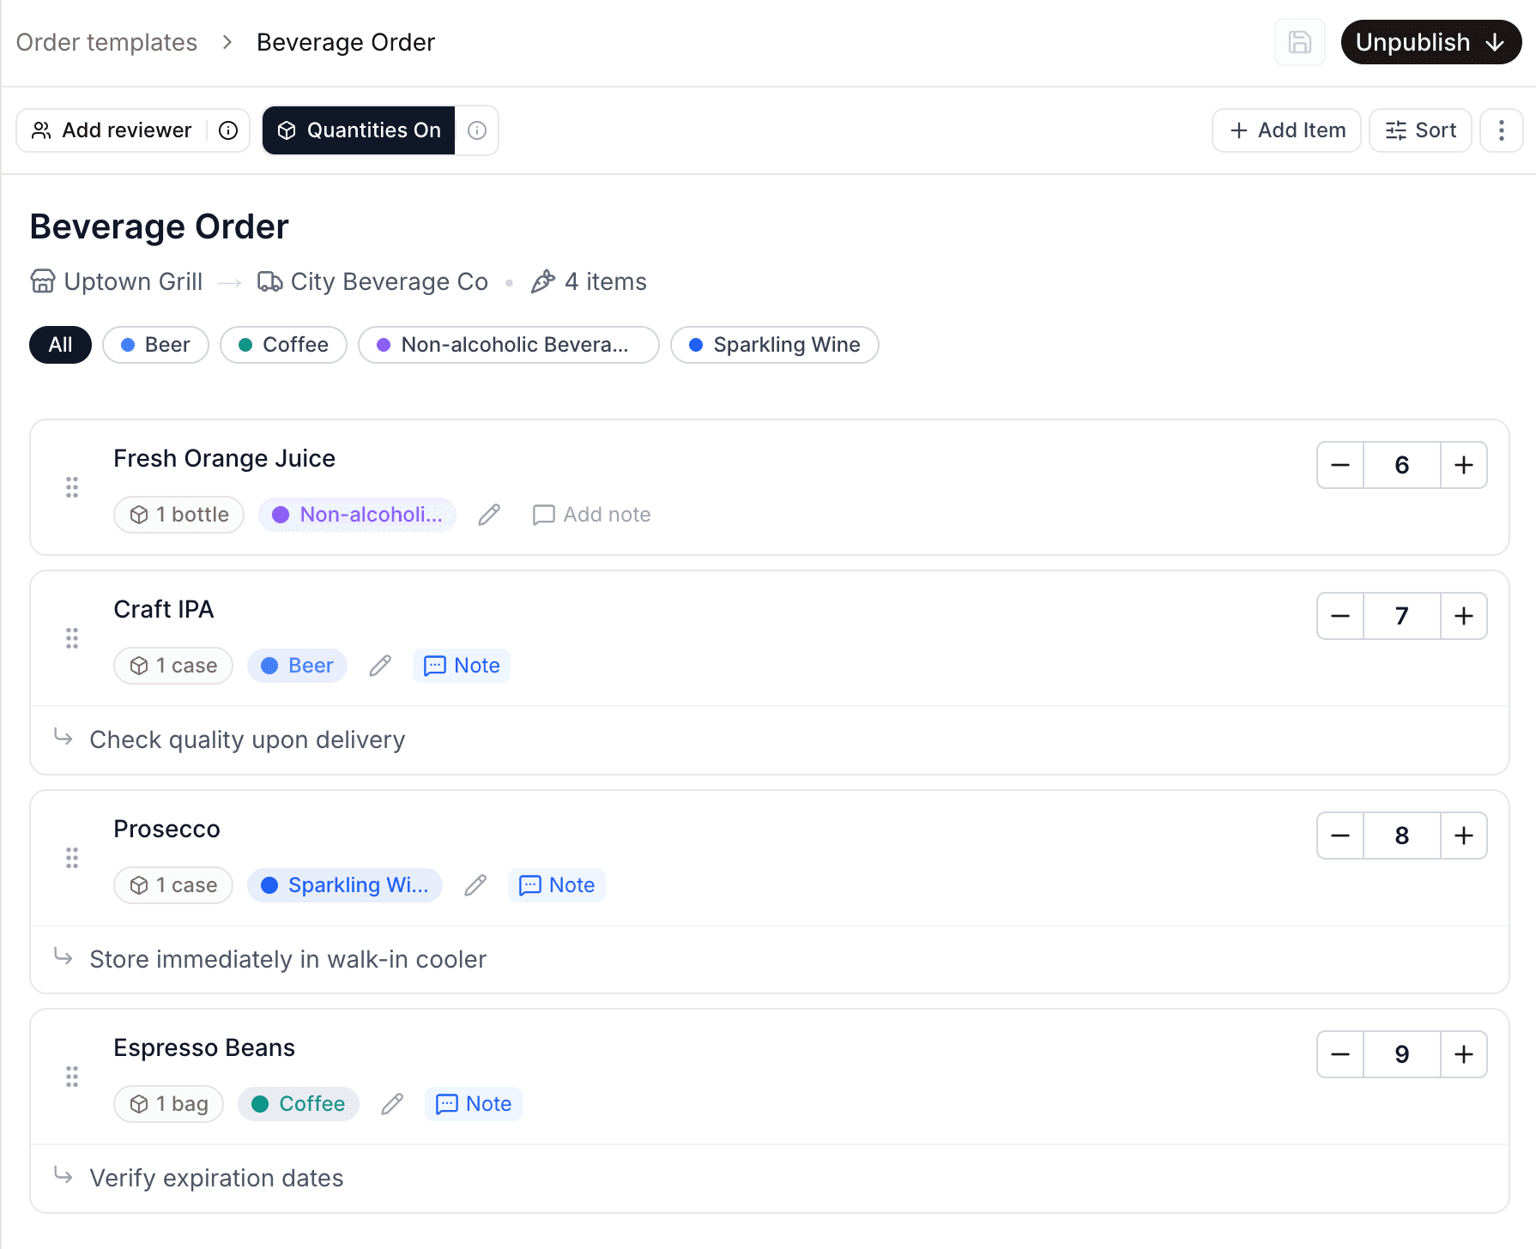Screen dimensions: 1536x1249
Task: Click Fresh Orange Juice item name
Action: [224, 458]
